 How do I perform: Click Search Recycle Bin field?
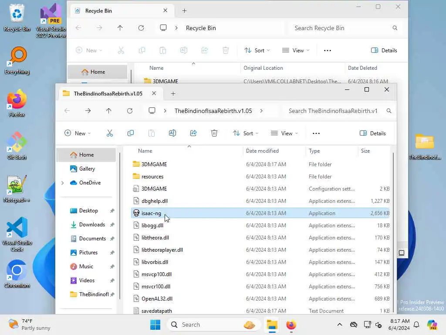click(x=345, y=28)
